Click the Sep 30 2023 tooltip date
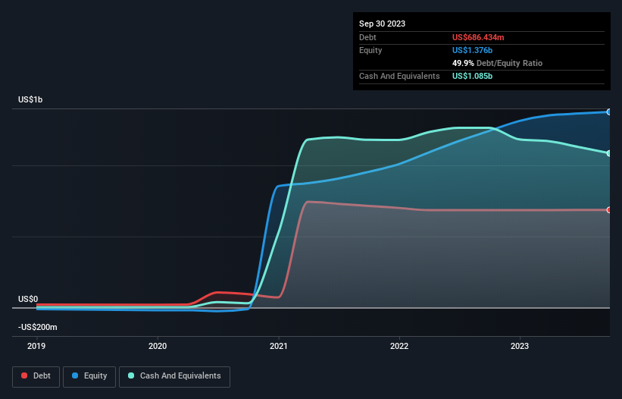The width and height of the screenshot is (622, 399). tap(382, 24)
